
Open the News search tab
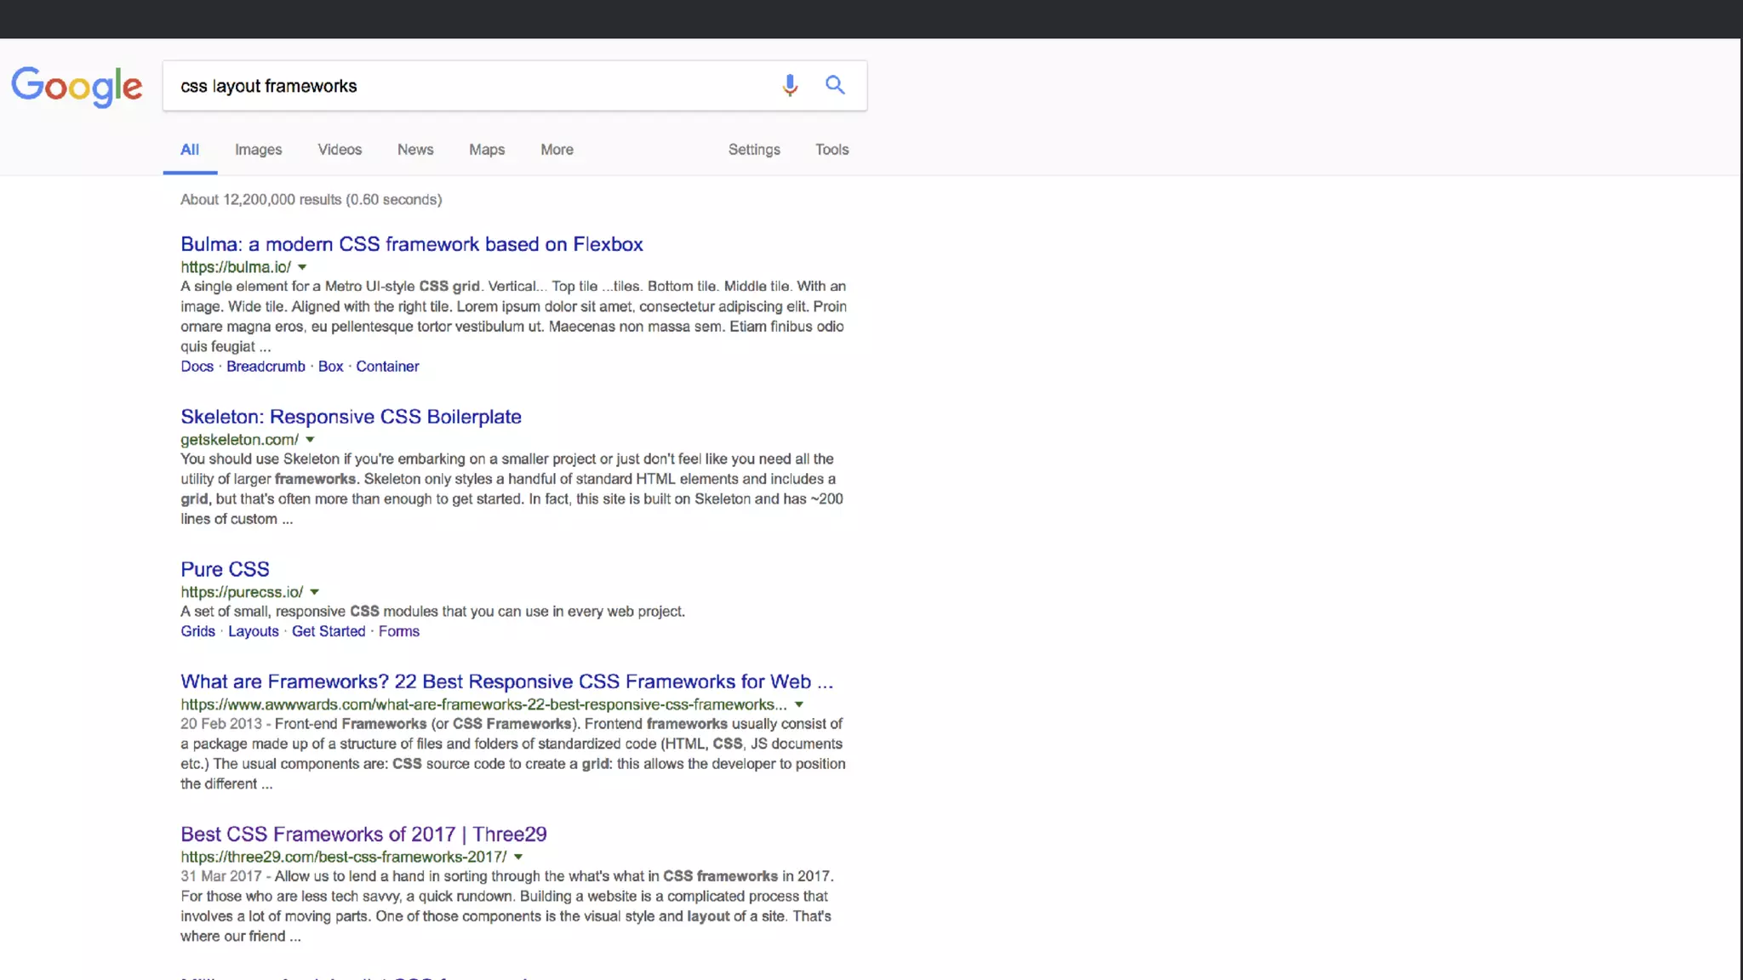pyautogui.click(x=415, y=150)
